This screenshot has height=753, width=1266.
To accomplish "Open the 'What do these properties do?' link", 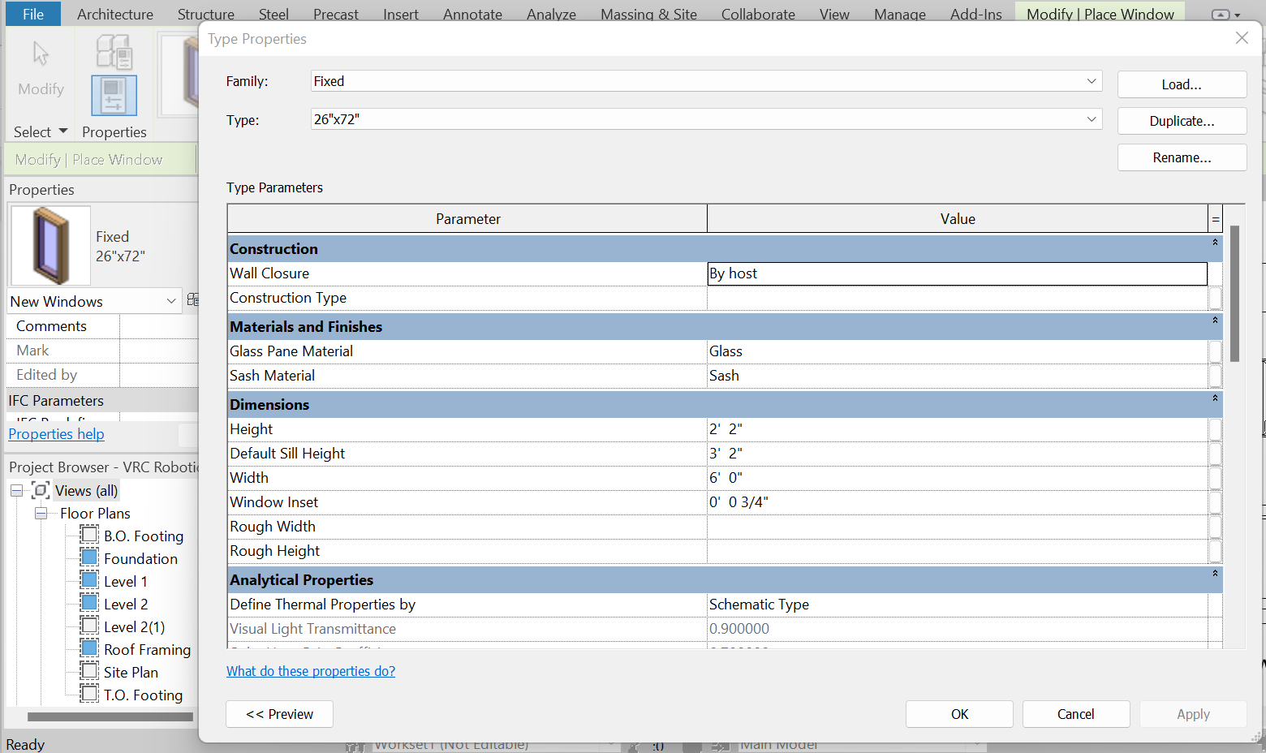I will pos(311,671).
